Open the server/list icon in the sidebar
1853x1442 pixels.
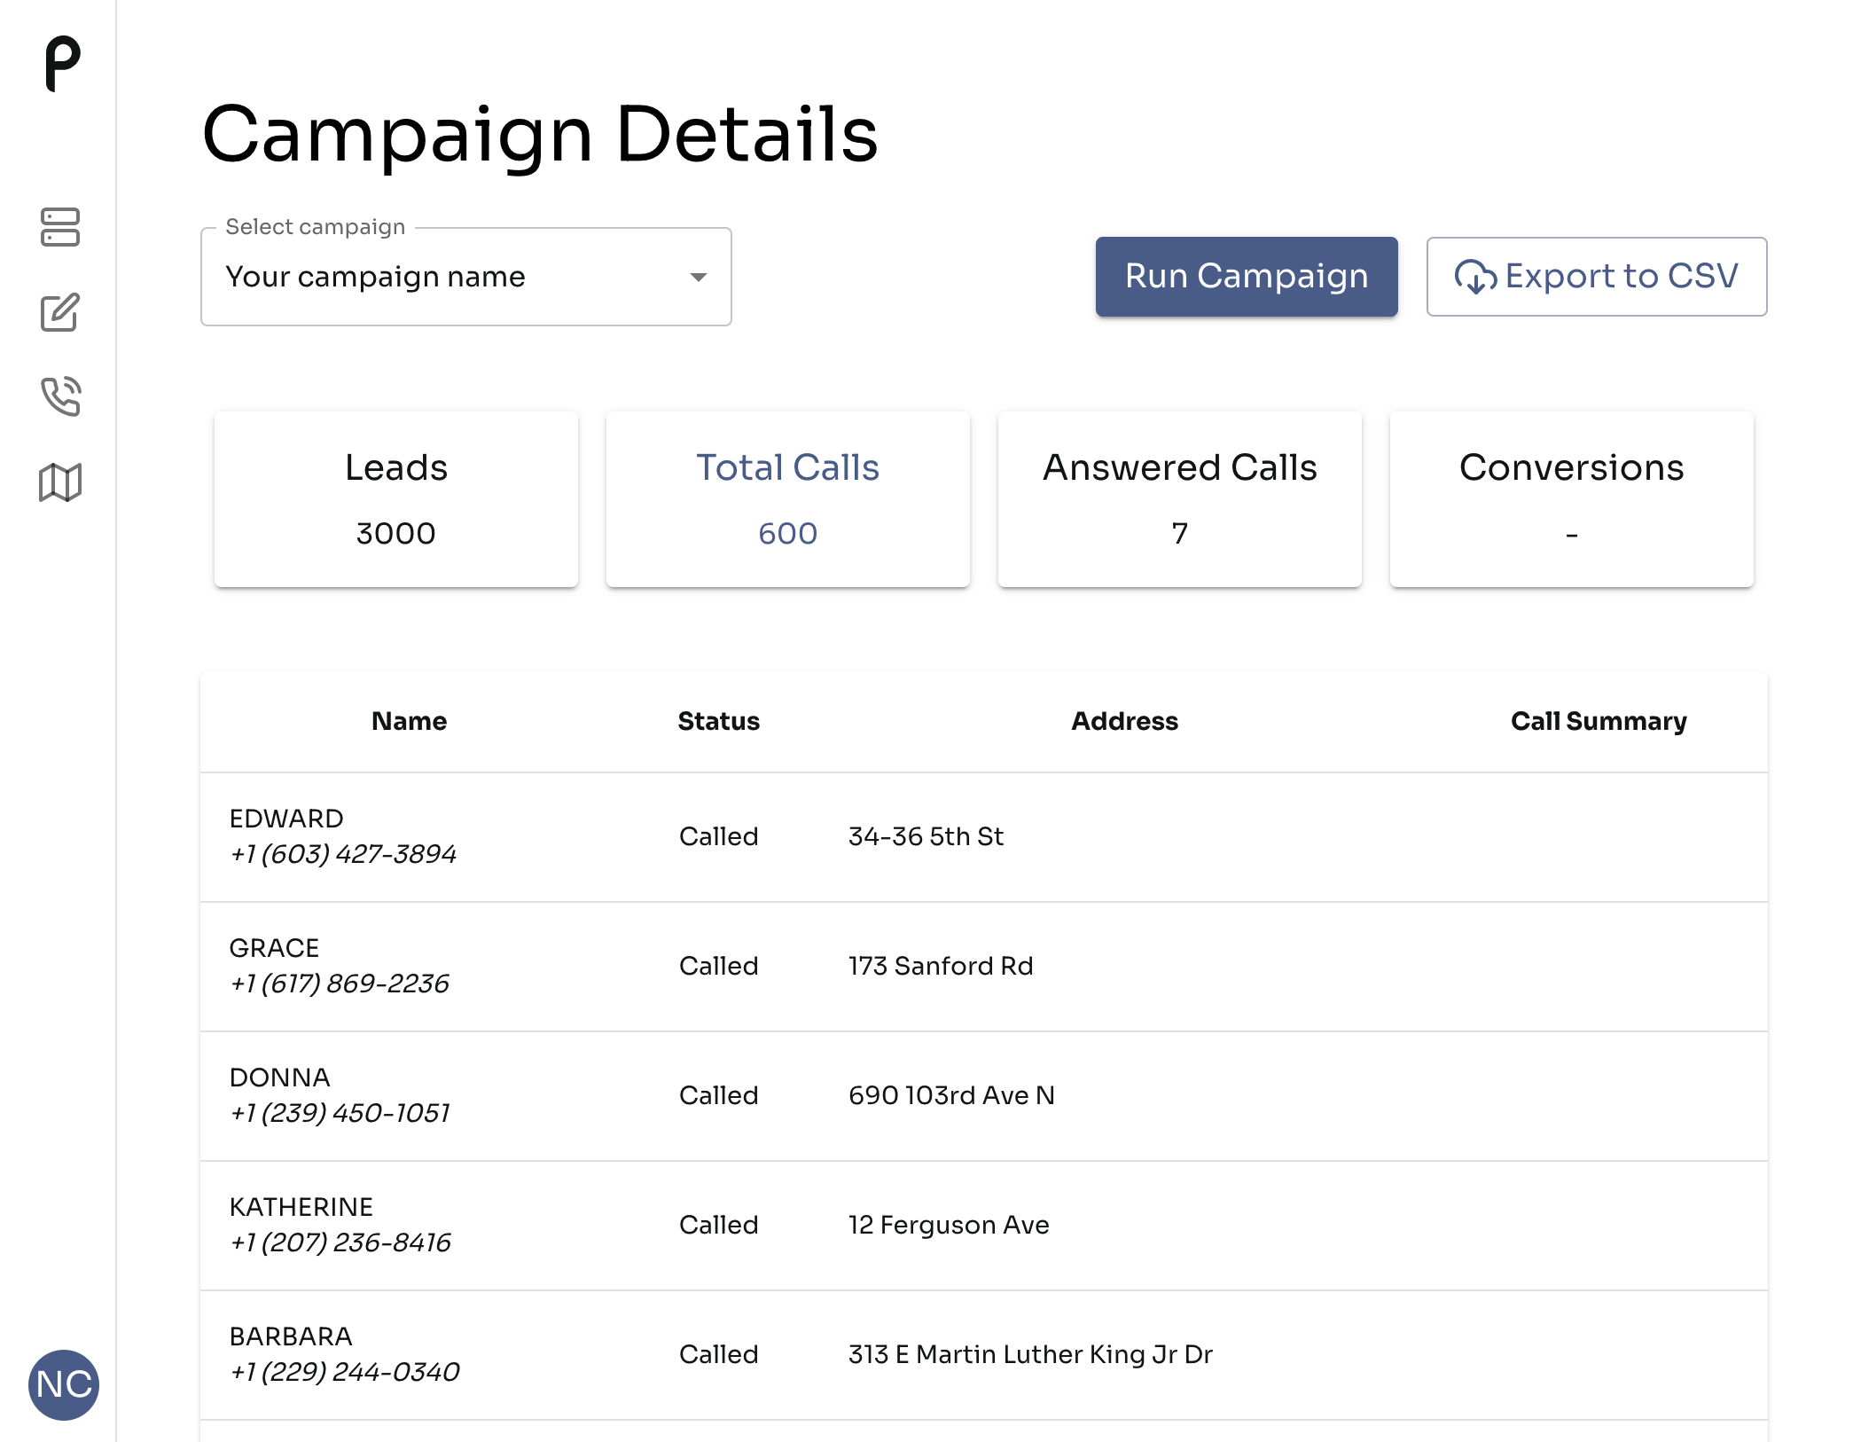[x=60, y=227]
